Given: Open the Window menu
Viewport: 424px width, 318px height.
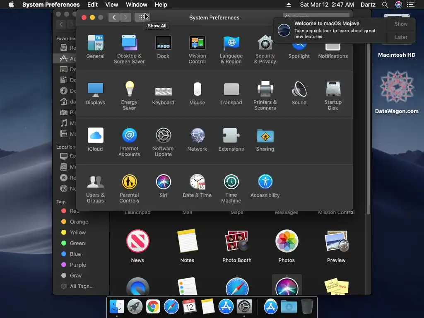Looking at the screenshot, I should 136,5.
